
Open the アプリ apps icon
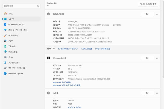click(x=5, y=41)
